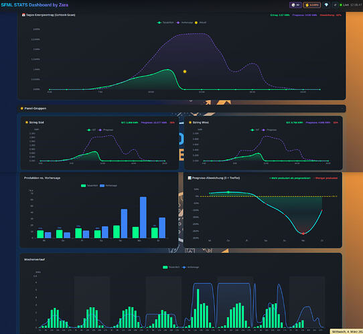
Task: Click the green 'Mehr produziert als prognostiziert' label
Action: coord(290,178)
